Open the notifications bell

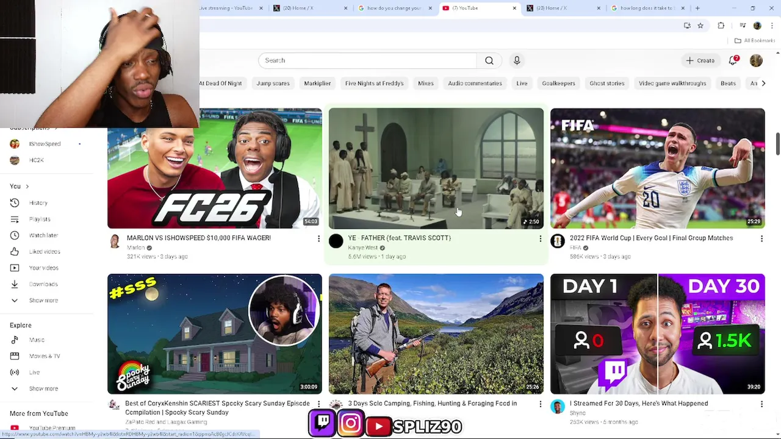[x=733, y=60]
